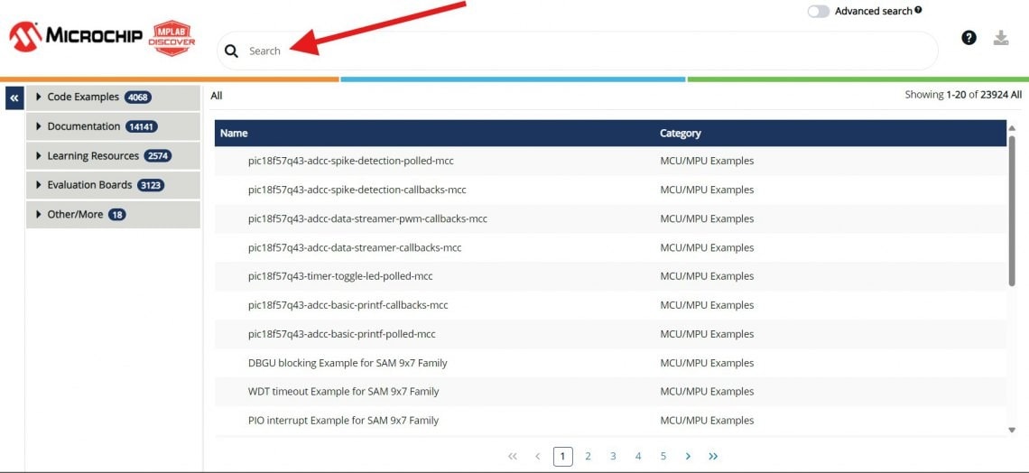Go to the next results page arrow
Viewport: 1029px width, 473px height.
coord(688,457)
